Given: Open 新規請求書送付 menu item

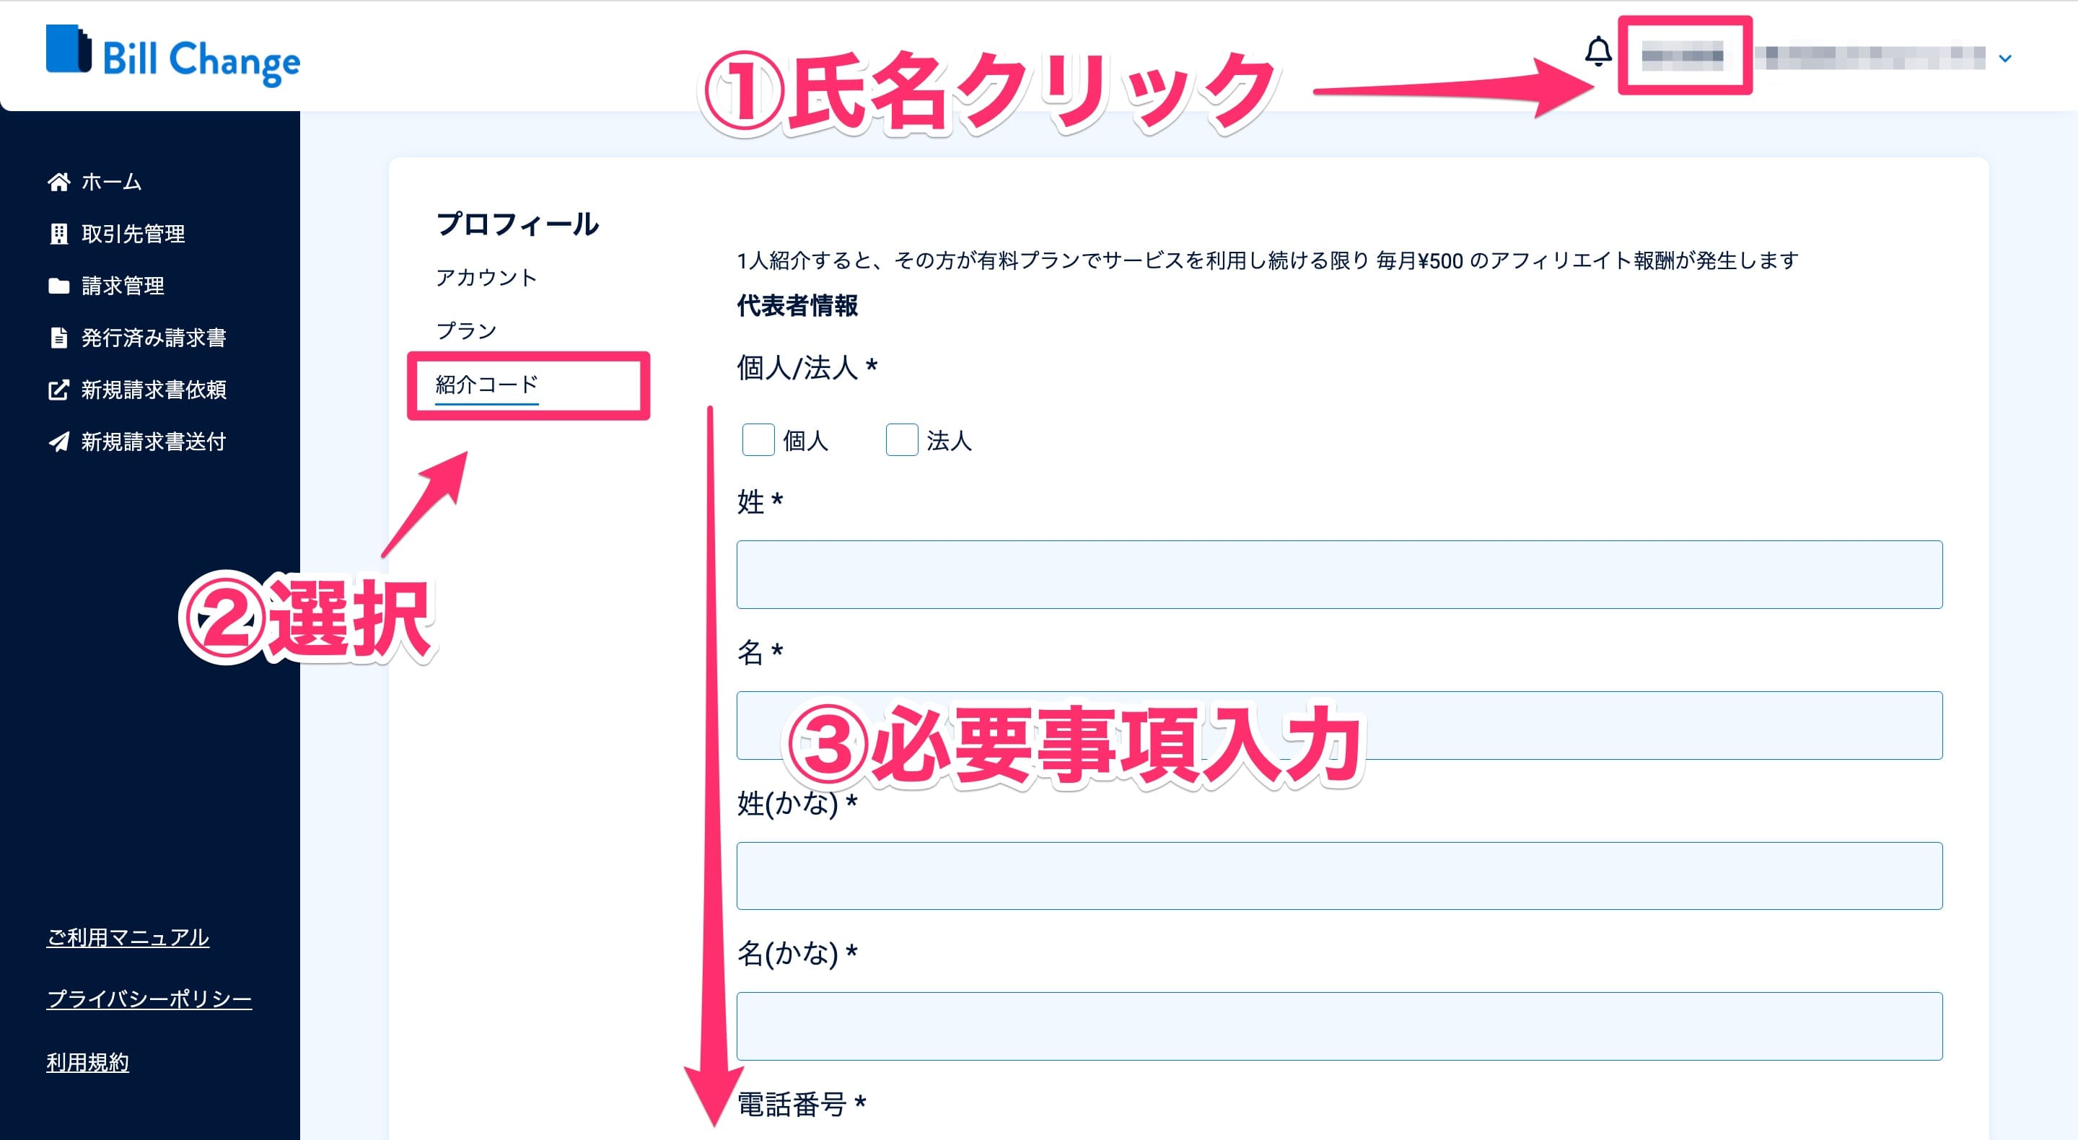Looking at the screenshot, I should pos(153,442).
